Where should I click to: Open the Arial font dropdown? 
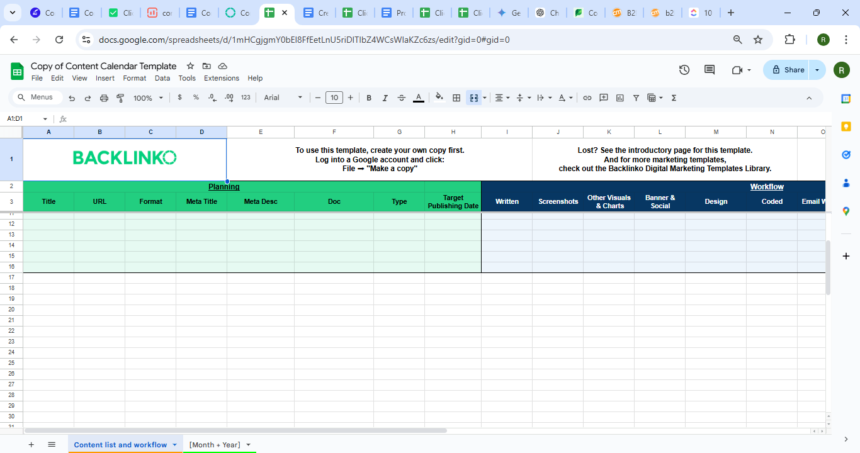[x=283, y=98]
